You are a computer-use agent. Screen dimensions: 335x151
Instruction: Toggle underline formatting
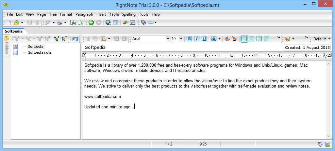(204, 39)
